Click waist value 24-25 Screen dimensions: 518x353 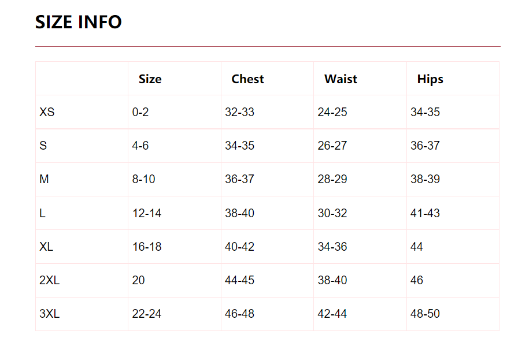(x=332, y=112)
